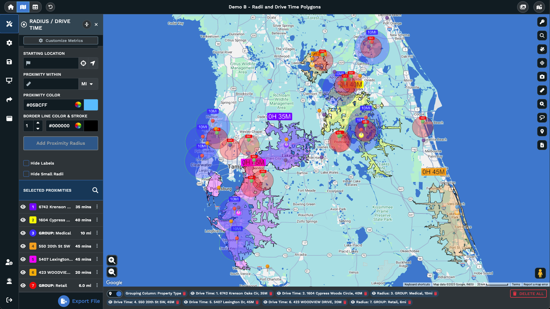550x309 pixels.
Task: Click the Add Proximity Radius button
Action: (60, 143)
